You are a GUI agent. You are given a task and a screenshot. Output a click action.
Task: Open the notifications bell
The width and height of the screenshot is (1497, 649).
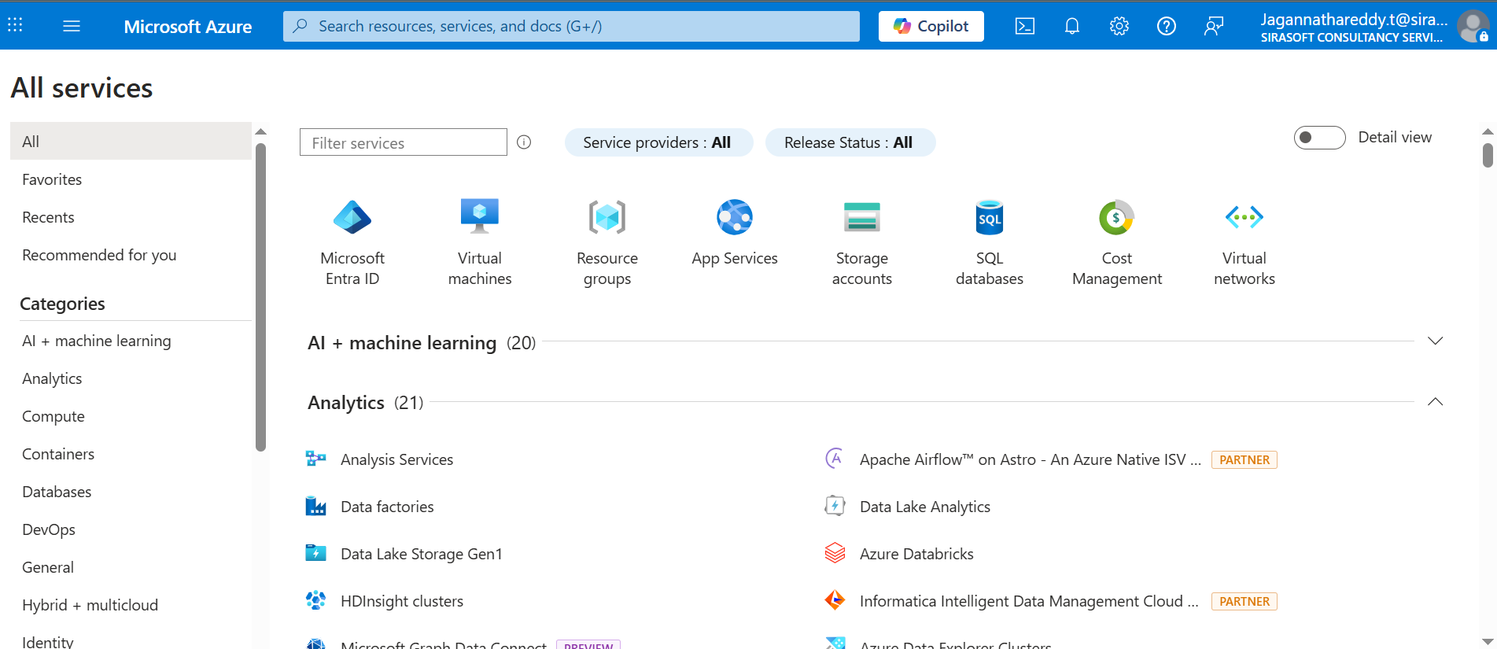(x=1072, y=26)
